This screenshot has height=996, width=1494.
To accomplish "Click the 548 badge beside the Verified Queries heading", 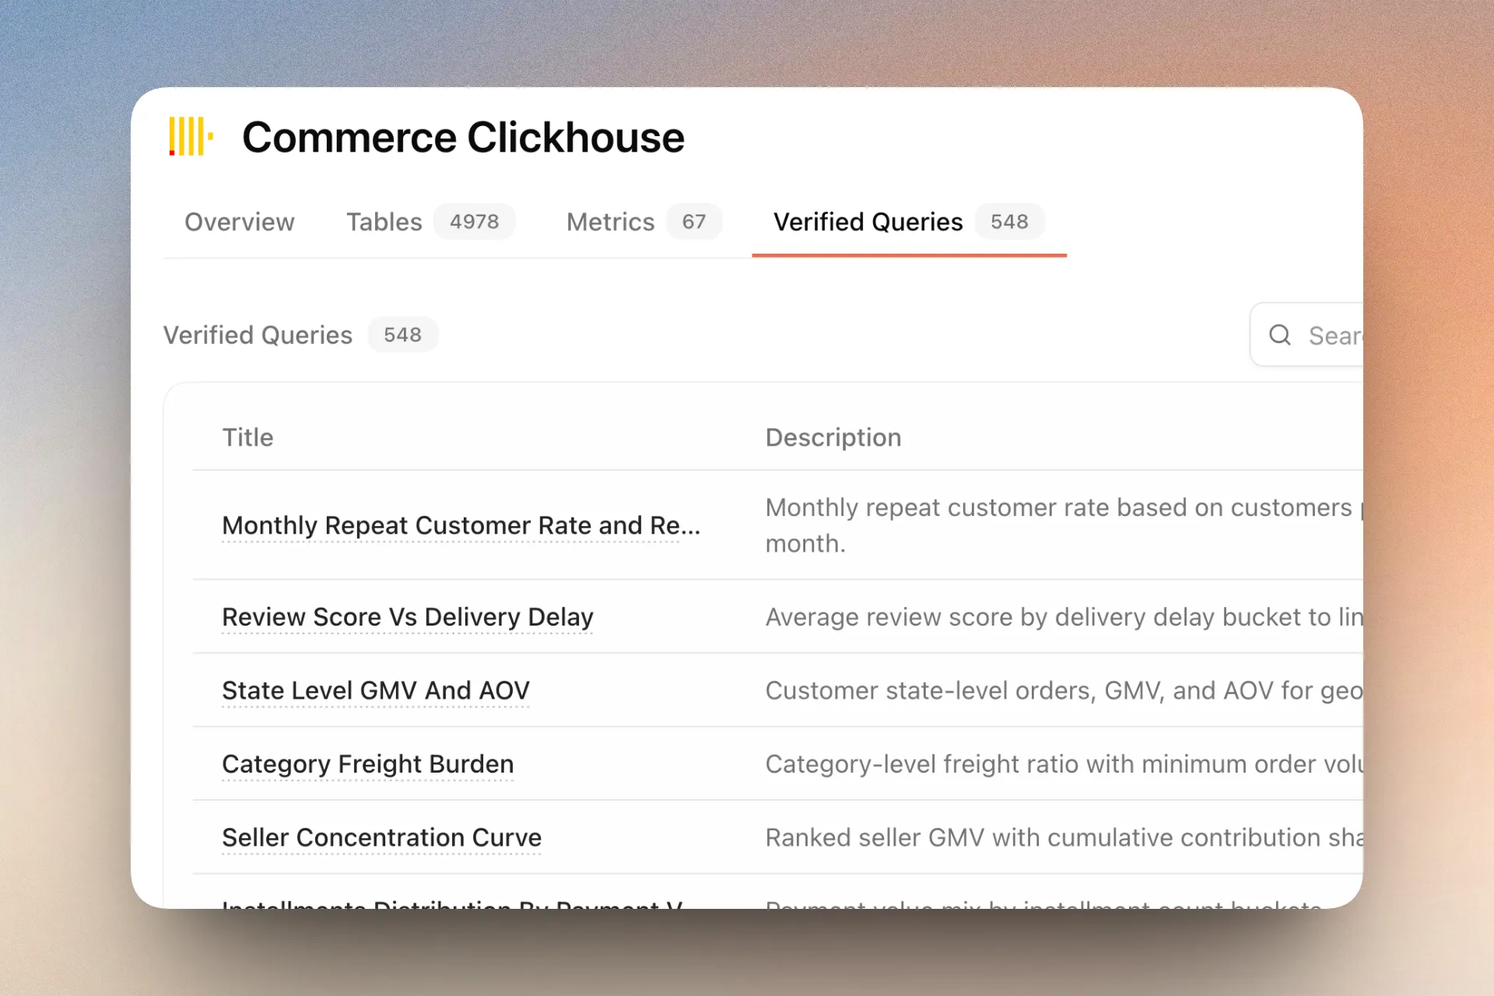I will (x=403, y=335).
